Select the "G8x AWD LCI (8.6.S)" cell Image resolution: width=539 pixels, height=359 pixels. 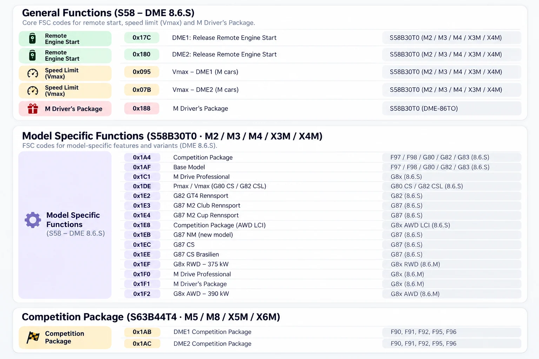click(x=452, y=225)
